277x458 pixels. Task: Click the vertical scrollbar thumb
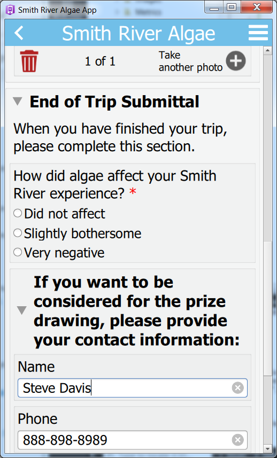(x=268, y=308)
